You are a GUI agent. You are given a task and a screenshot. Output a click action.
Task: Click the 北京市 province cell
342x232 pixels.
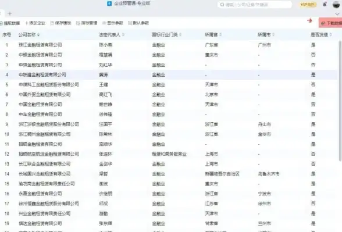(x=211, y=94)
